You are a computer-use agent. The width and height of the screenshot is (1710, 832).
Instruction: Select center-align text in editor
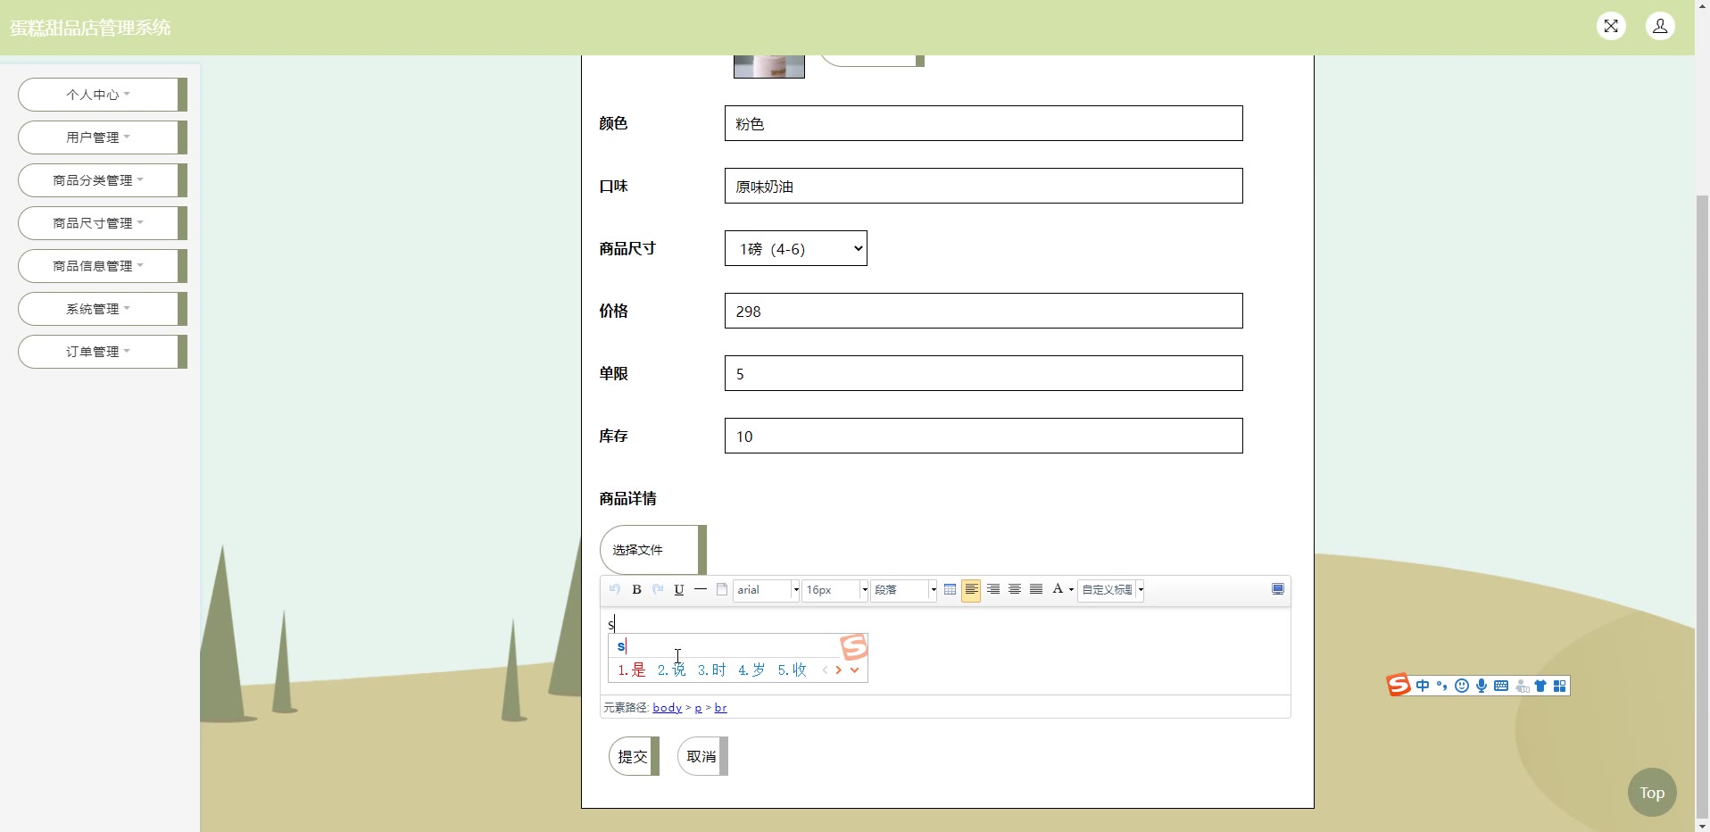(x=1015, y=589)
